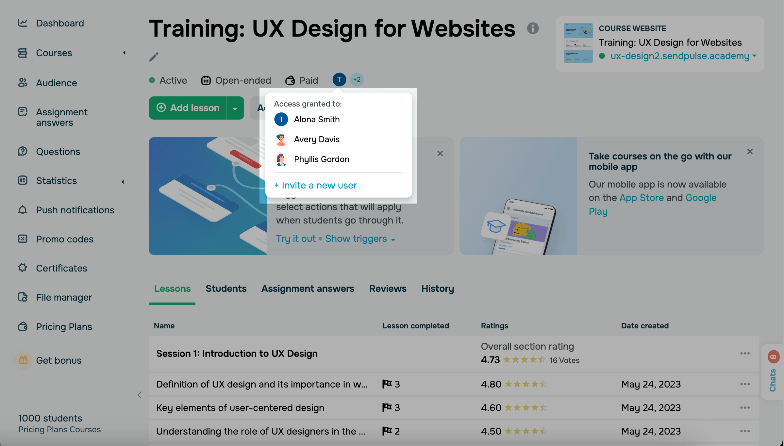Collapse the sidebar with the arrow

coord(140,395)
